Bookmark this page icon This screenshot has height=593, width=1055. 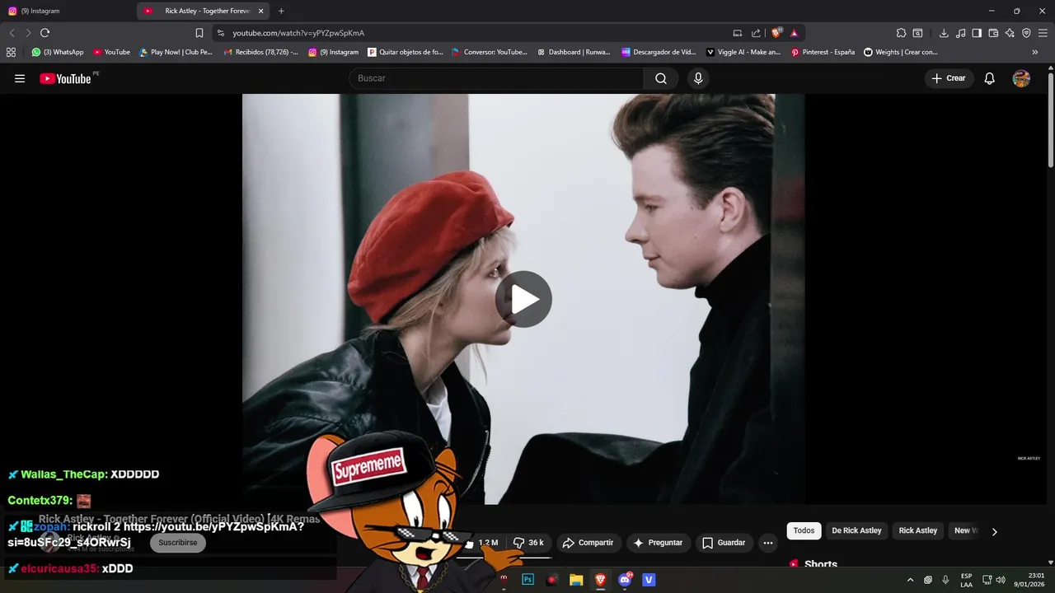coord(199,33)
